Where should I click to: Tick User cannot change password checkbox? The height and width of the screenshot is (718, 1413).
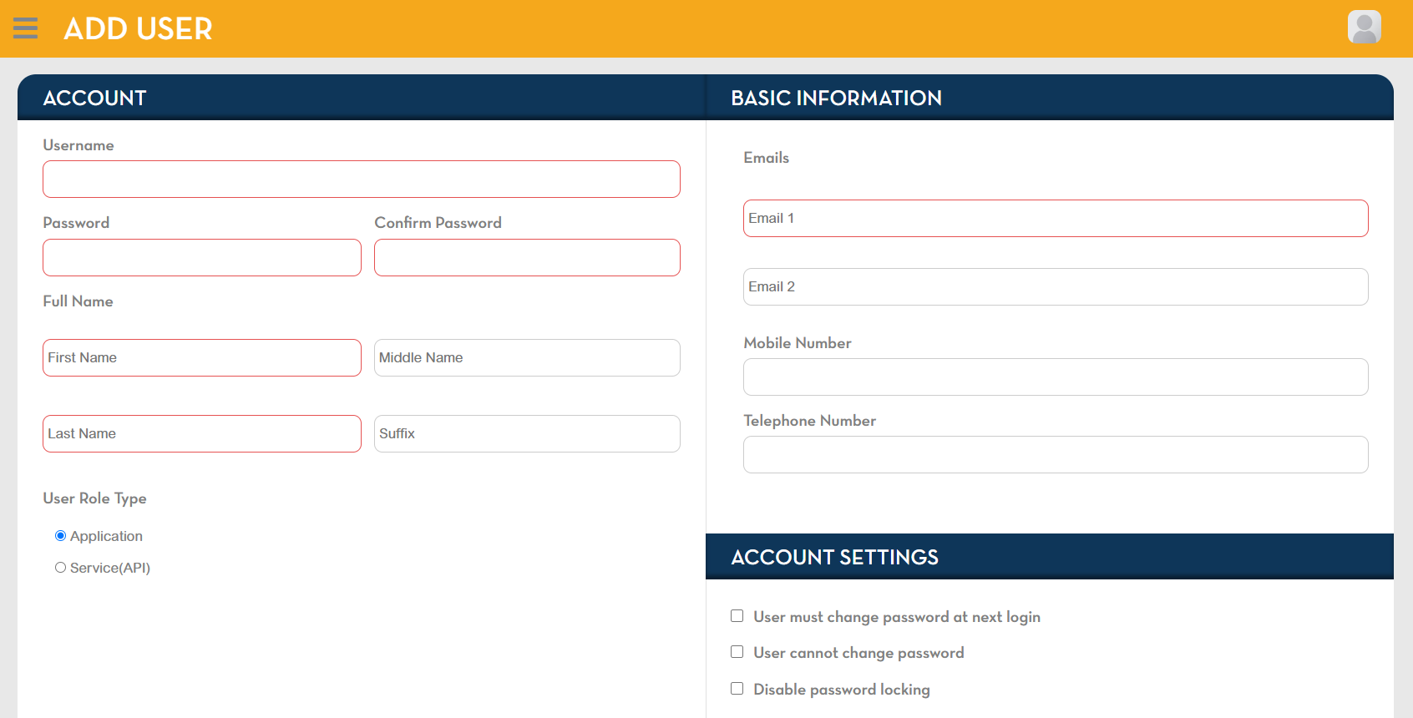click(x=737, y=652)
